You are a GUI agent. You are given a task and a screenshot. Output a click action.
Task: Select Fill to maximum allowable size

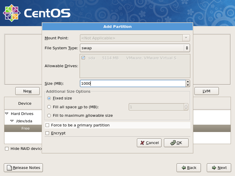coord(49,116)
